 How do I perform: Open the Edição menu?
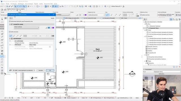[8, 4]
